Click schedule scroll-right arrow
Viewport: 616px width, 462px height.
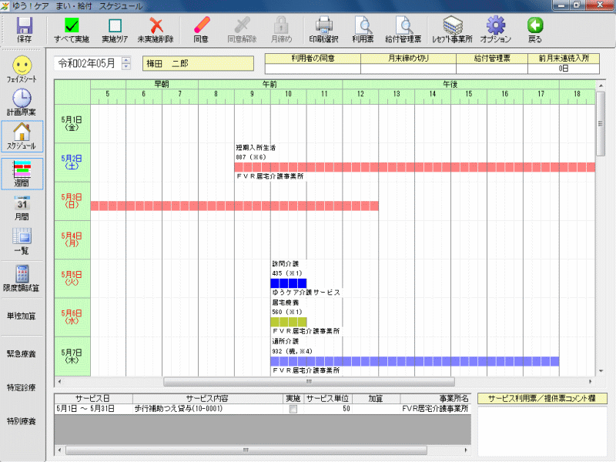(590, 381)
